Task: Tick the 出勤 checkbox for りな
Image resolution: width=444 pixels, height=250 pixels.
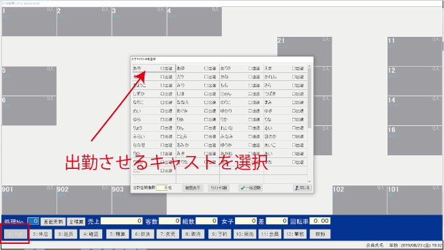Action: [x=294, y=119]
